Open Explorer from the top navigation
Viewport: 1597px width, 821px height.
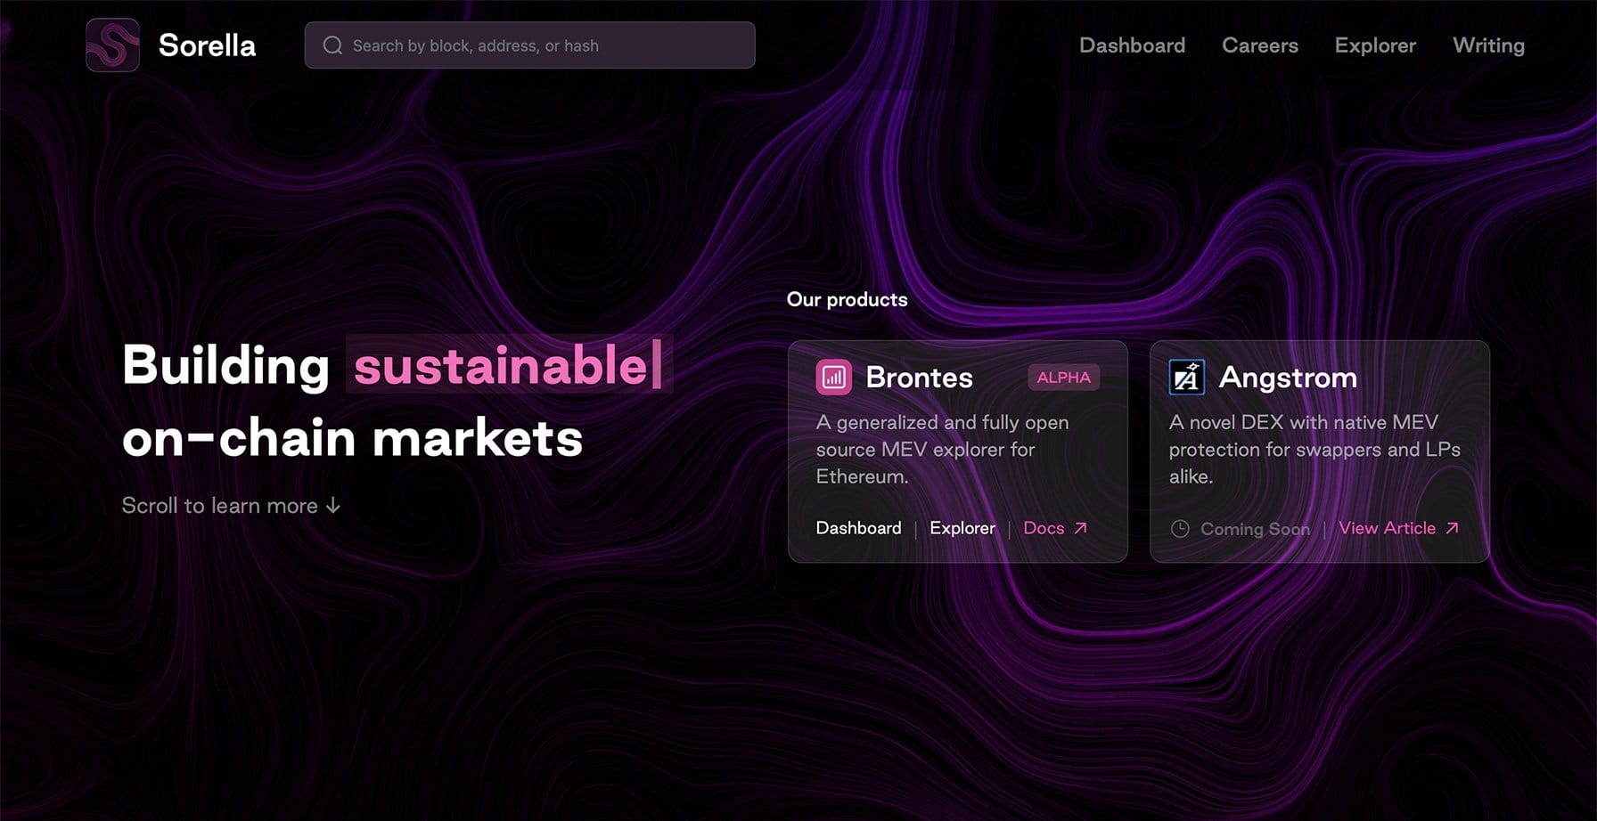[1375, 45]
